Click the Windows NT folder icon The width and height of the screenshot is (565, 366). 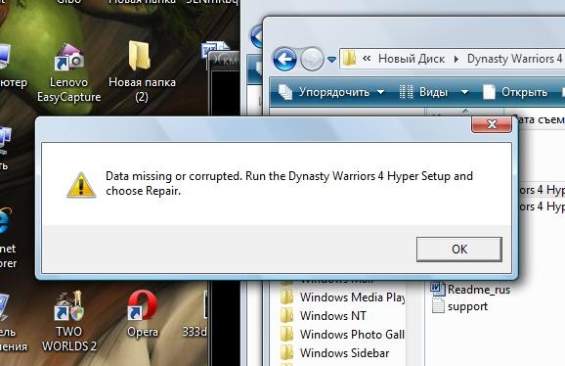pyautogui.click(x=287, y=316)
